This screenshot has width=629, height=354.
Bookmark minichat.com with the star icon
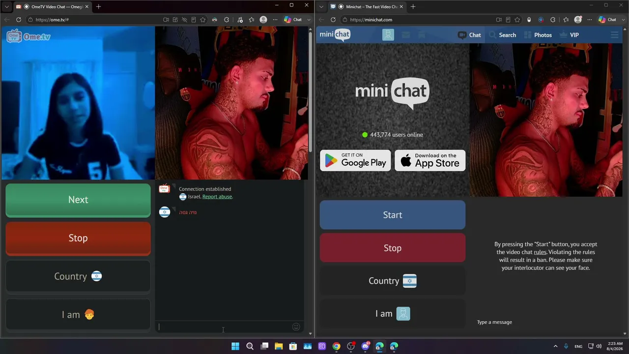pos(517,20)
